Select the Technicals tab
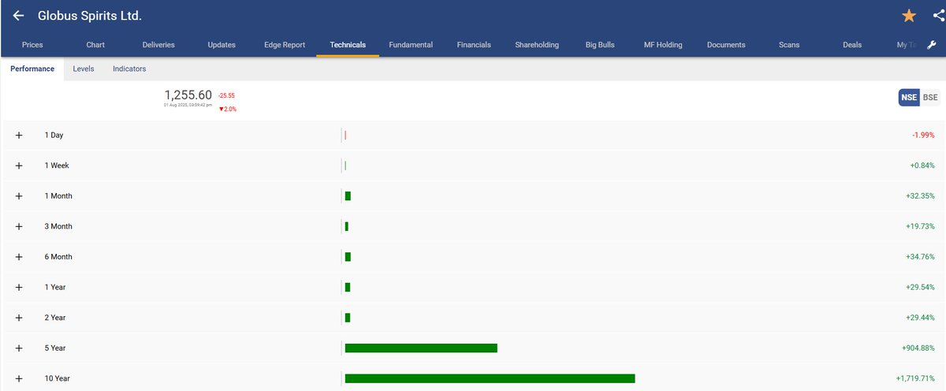The image size is (946, 391). click(348, 45)
